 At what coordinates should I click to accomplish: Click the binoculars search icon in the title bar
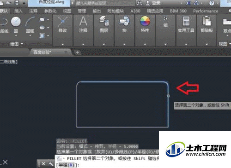click(x=140, y=3)
